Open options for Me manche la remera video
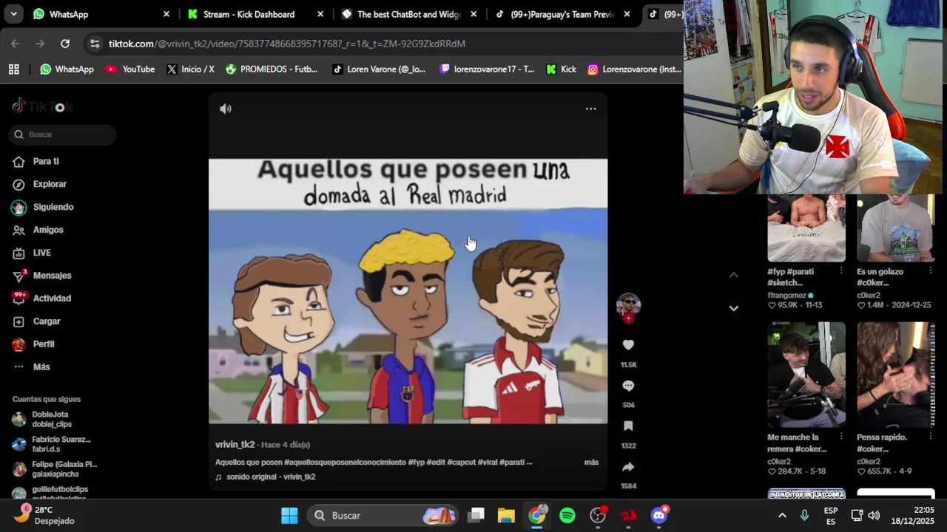This screenshot has height=532, width=947. [841, 437]
